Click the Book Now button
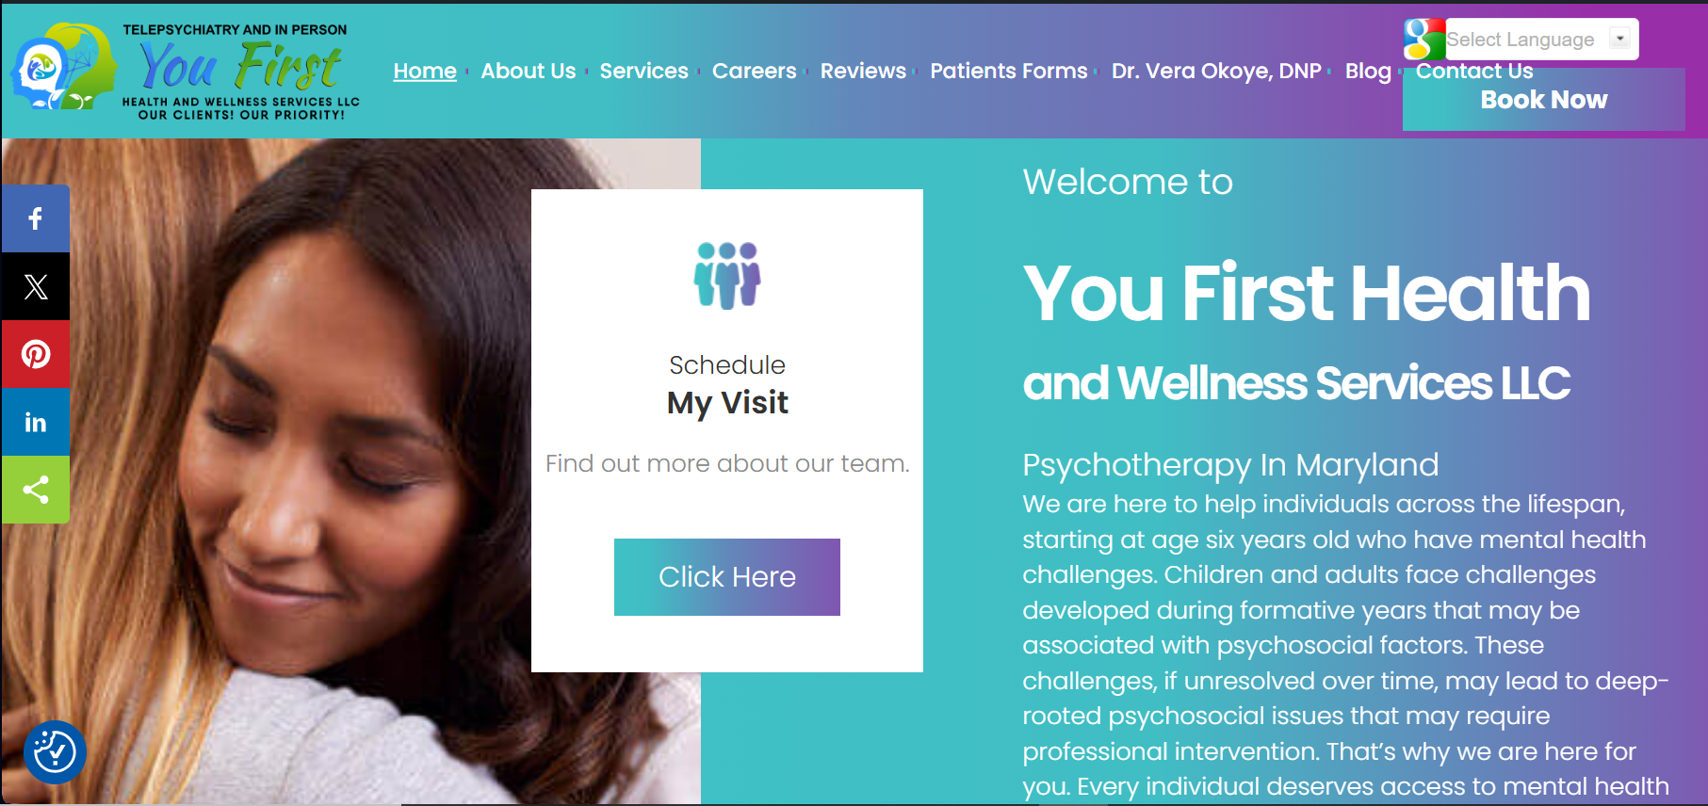1708x806 pixels. pos(1543,100)
